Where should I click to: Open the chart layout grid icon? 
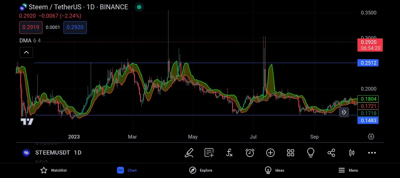coord(291,152)
